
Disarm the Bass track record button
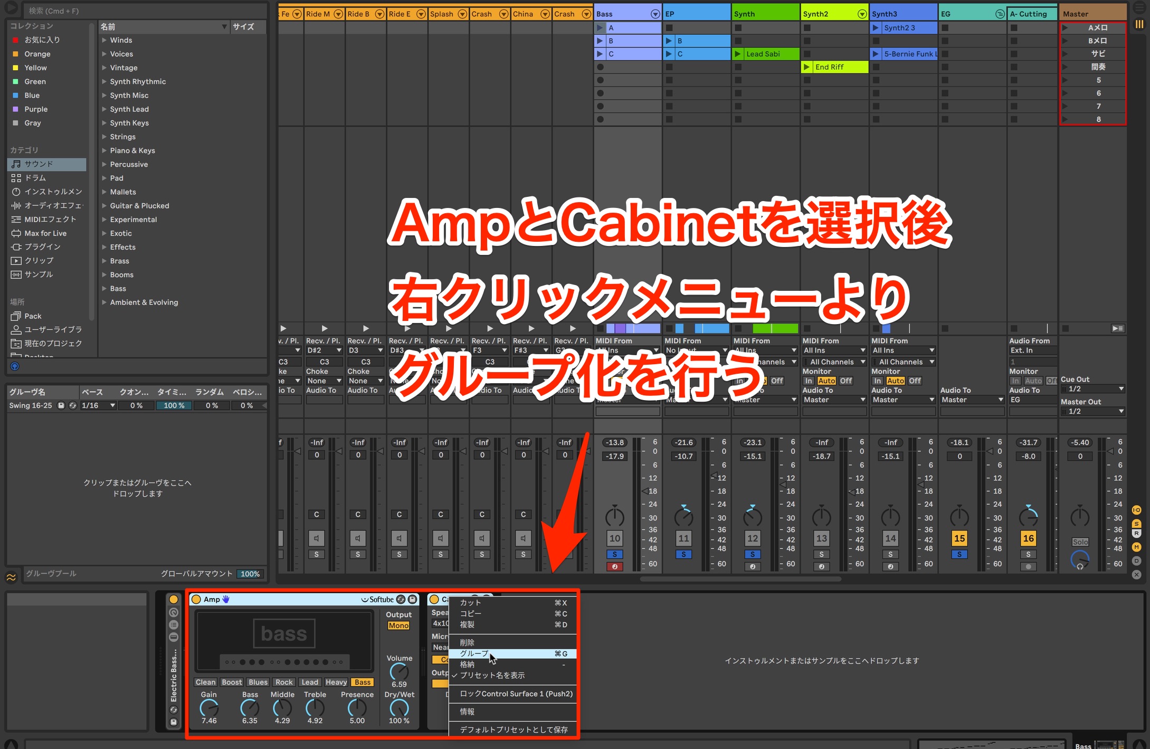(x=615, y=566)
